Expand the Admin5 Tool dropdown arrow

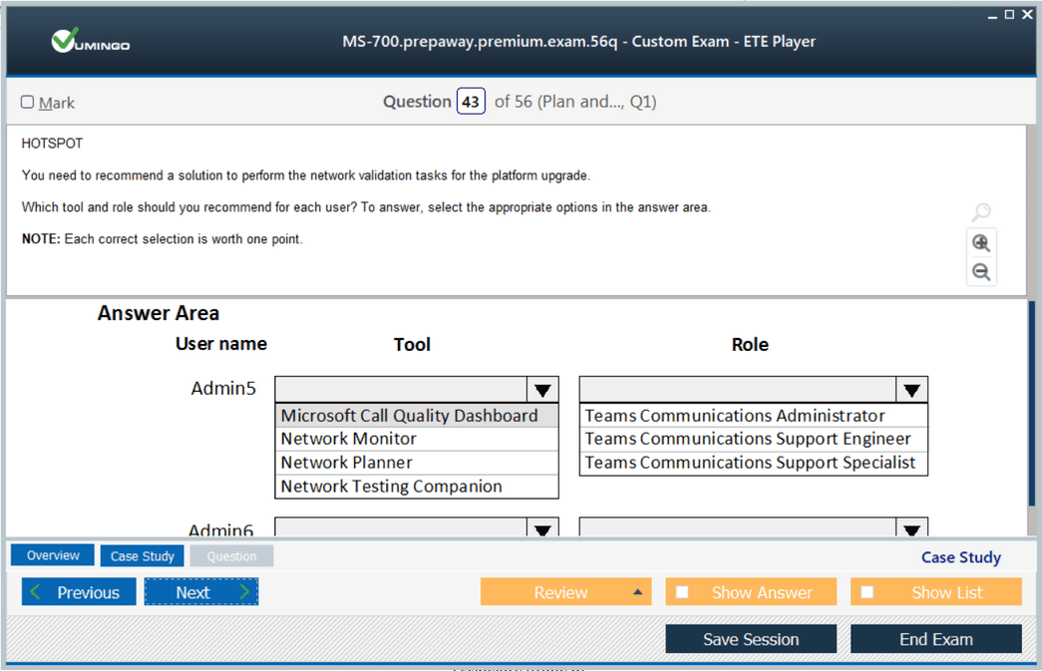[x=542, y=389]
